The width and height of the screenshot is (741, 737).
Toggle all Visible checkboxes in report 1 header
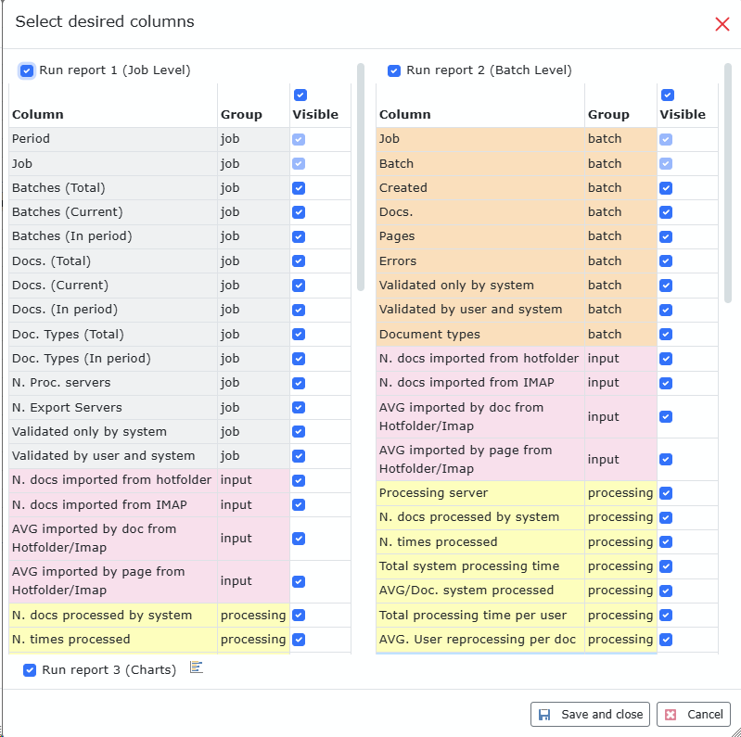tap(300, 95)
